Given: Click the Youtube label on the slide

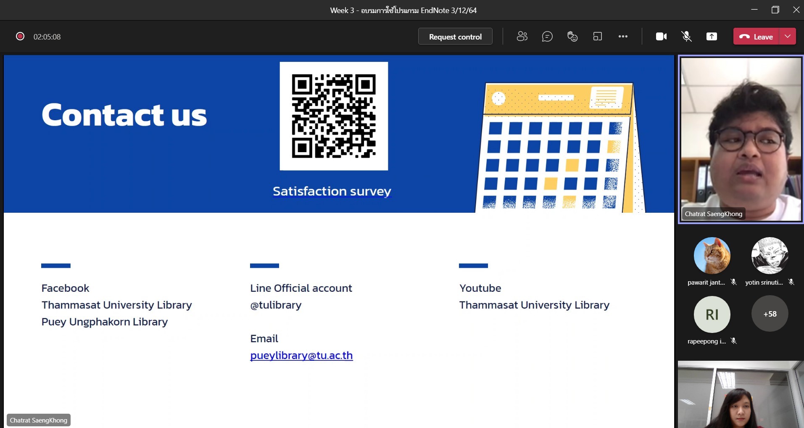Looking at the screenshot, I should [x=480, y=288].
